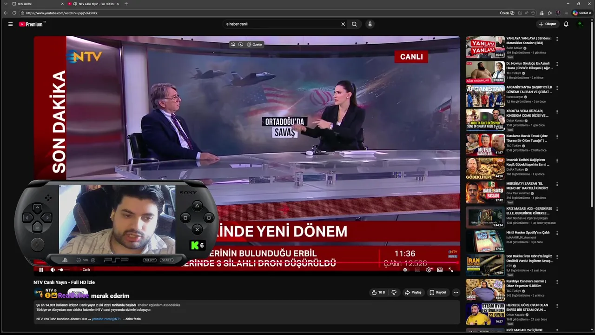Toggle subtitles in the player
The height and width of the screenshot is (335, 595).
tap(417, 270)
